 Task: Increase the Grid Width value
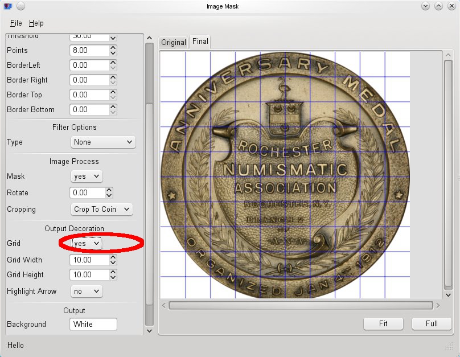pos(113,257)
